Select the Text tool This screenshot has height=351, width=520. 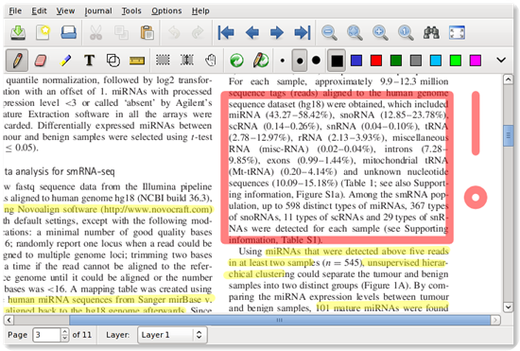pos(89,61)
